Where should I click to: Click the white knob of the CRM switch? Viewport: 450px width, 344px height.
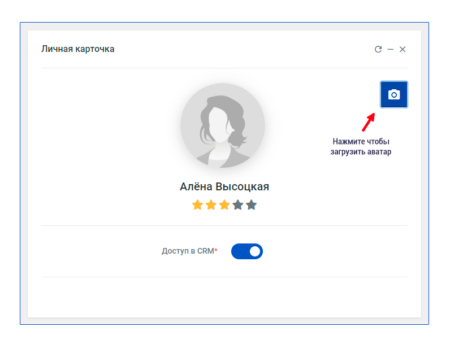(x=255, y=251)
